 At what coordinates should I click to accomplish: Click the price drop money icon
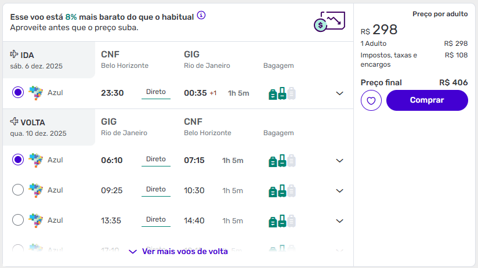pos(329,21)
